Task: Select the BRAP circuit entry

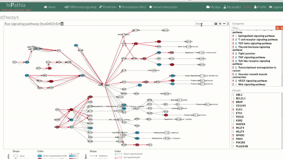Action: pyautogui.click(x=239, y=102)
